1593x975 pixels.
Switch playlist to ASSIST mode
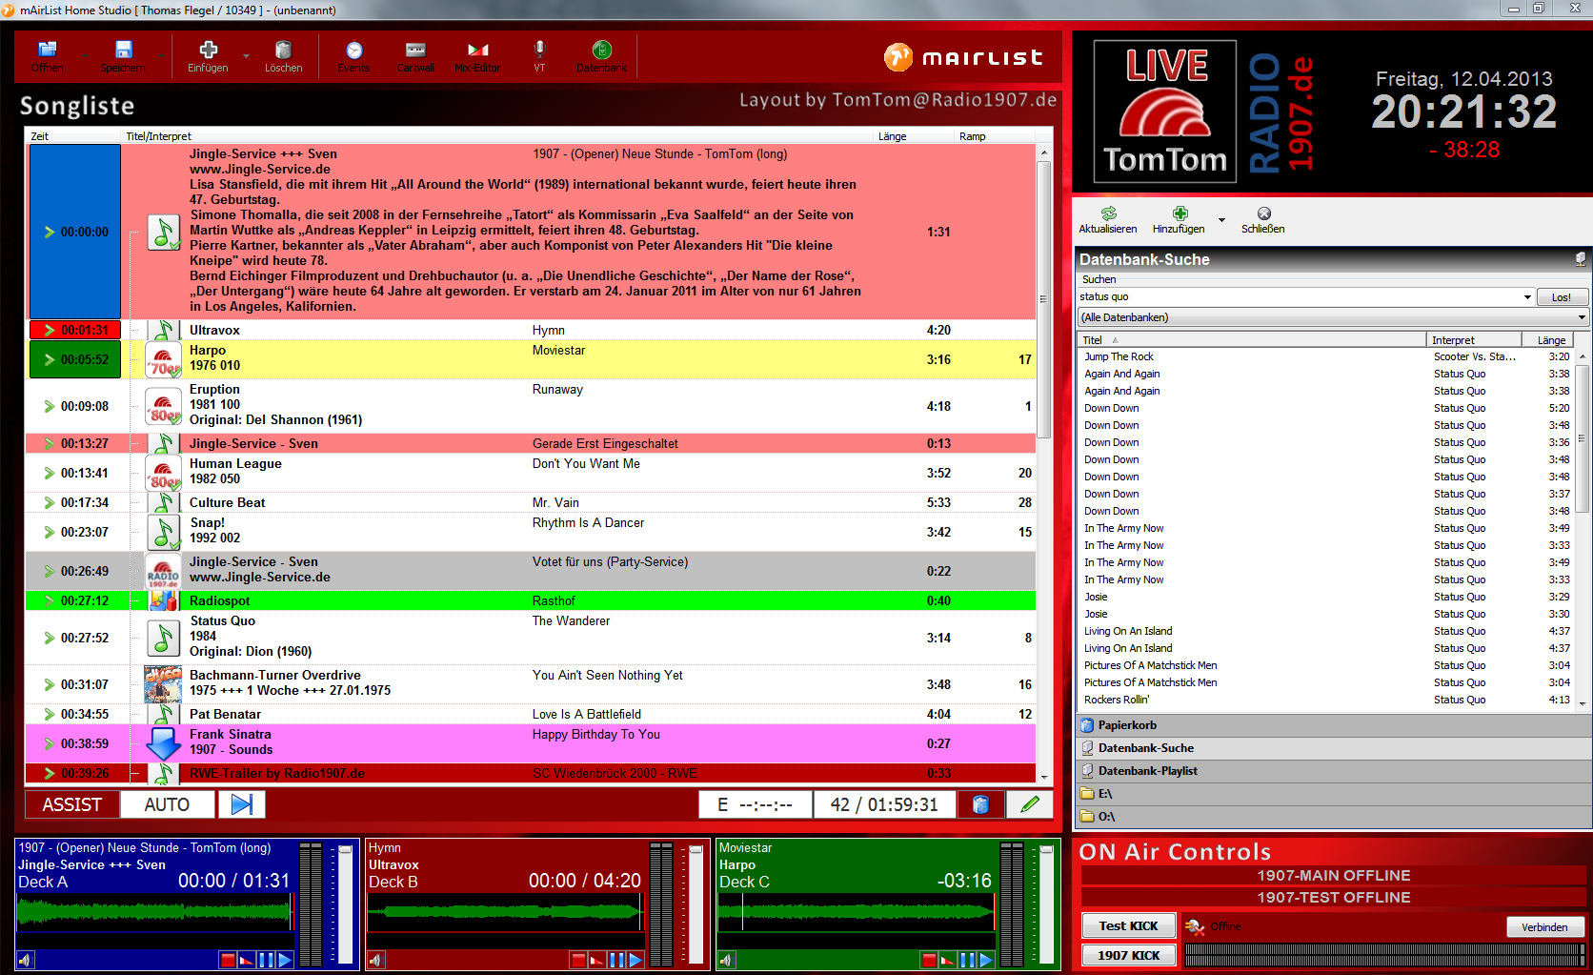point(72,804)
